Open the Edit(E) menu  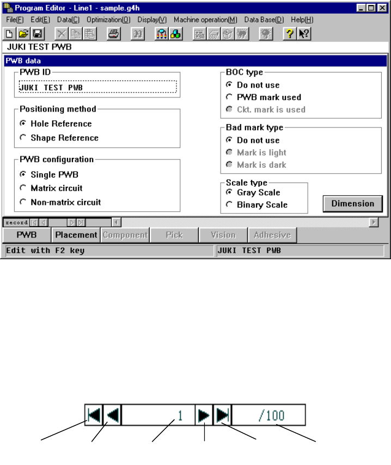(40, 20)
